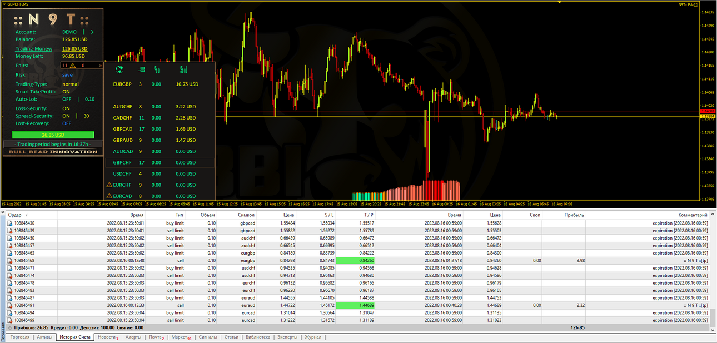Click the order icon of order 108845439

tap(9, 231)
